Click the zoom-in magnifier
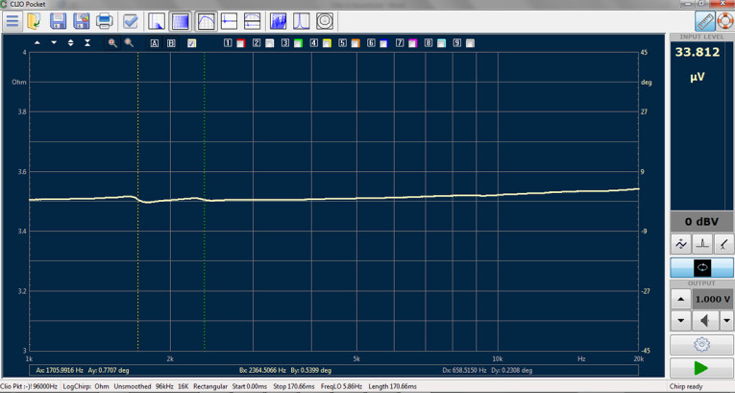The width and height of the screenshot is (735, 393). point(112,42)
